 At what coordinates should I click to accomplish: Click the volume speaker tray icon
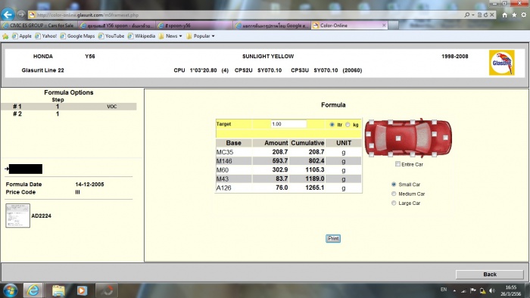click(492, 290)
